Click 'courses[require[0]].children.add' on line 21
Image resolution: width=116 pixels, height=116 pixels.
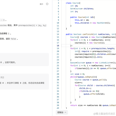click(93, 54)
